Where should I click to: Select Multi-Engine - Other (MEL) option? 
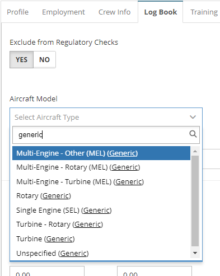coord(101,153)
